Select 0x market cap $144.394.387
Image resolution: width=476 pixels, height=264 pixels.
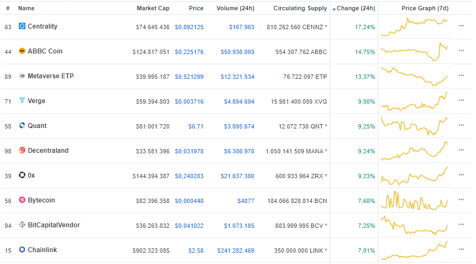(x=151, y=176)
